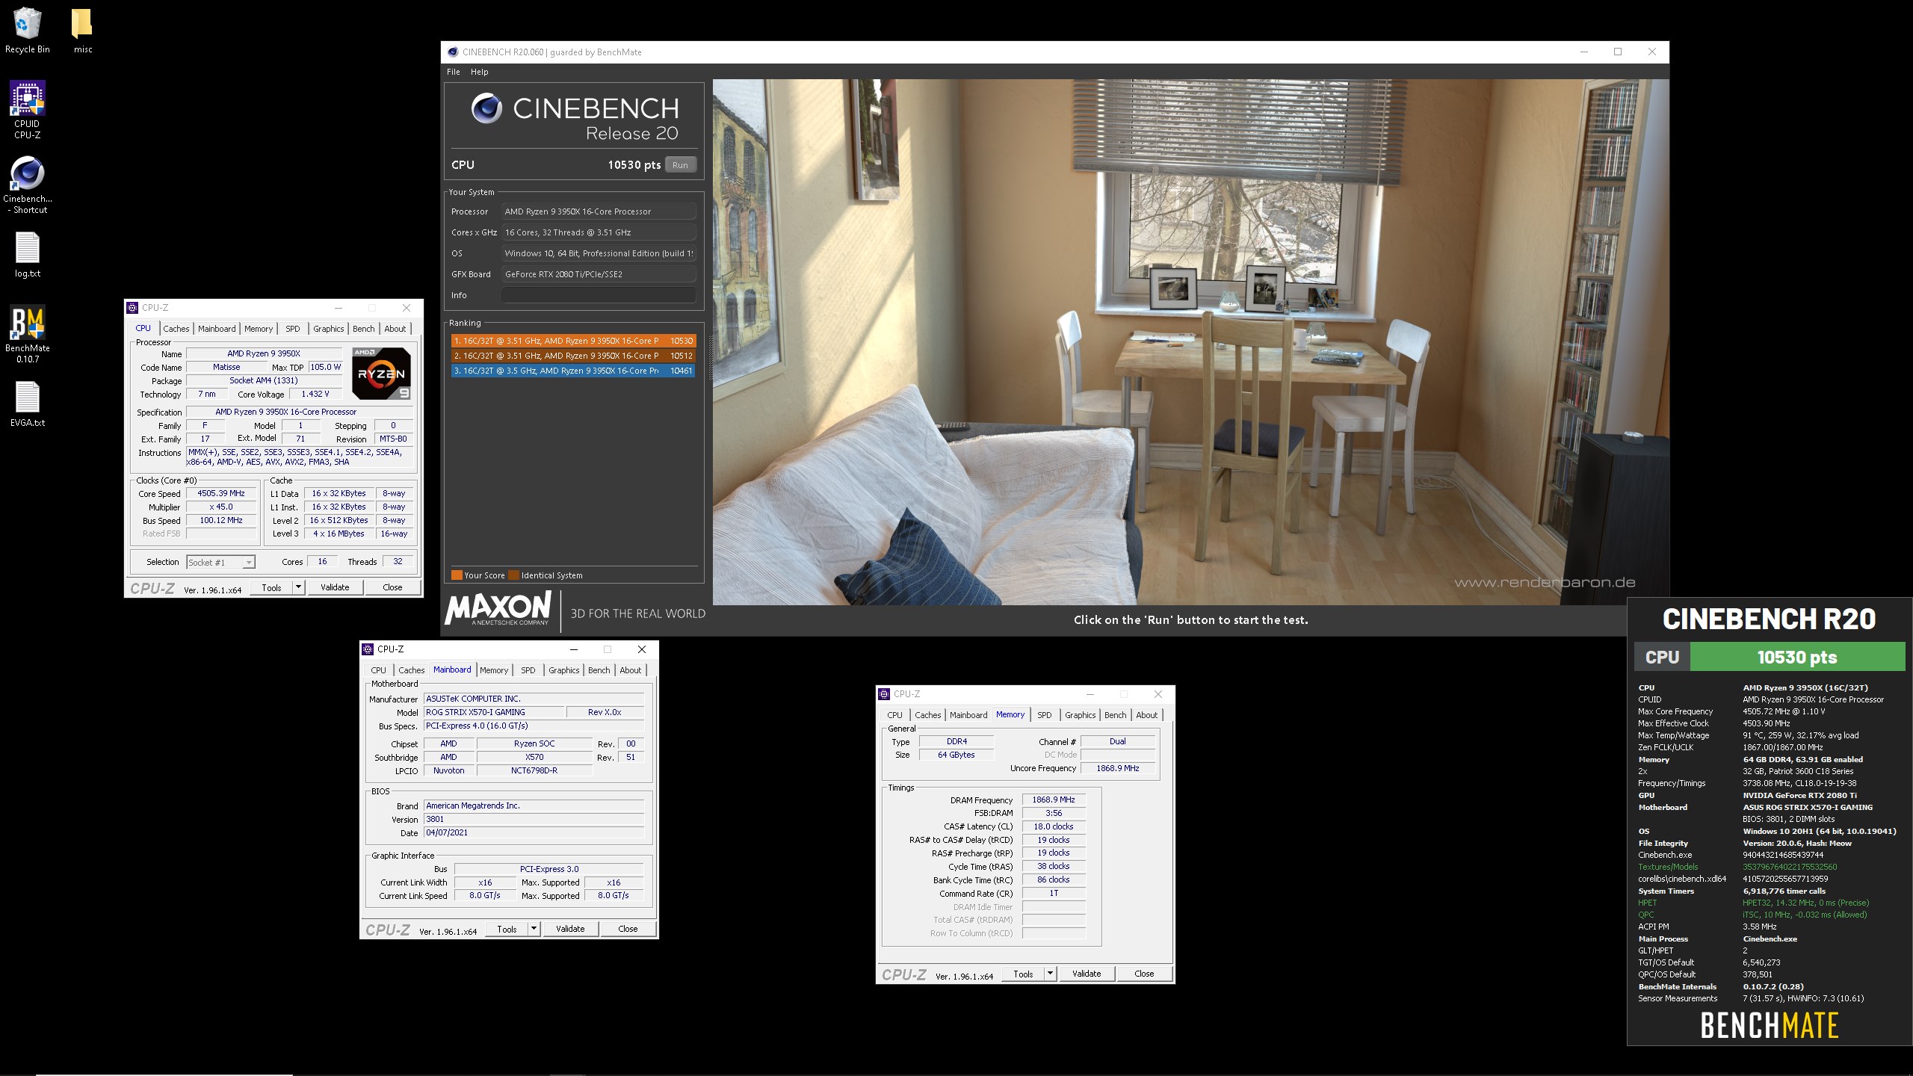Click the rendered room image in Cinebench
This screenshot has width=1913, height=1076.
pos(1190,342)
